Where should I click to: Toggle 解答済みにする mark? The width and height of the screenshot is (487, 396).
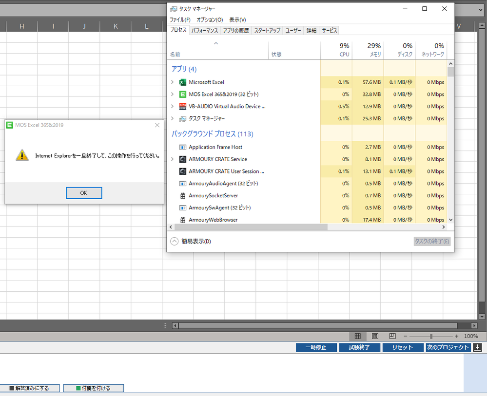30,388
